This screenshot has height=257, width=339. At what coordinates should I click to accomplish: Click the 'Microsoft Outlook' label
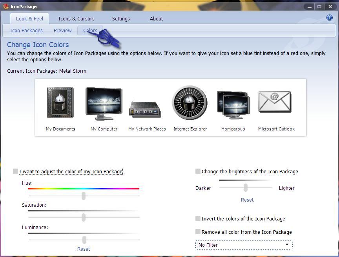pos(276,129)
